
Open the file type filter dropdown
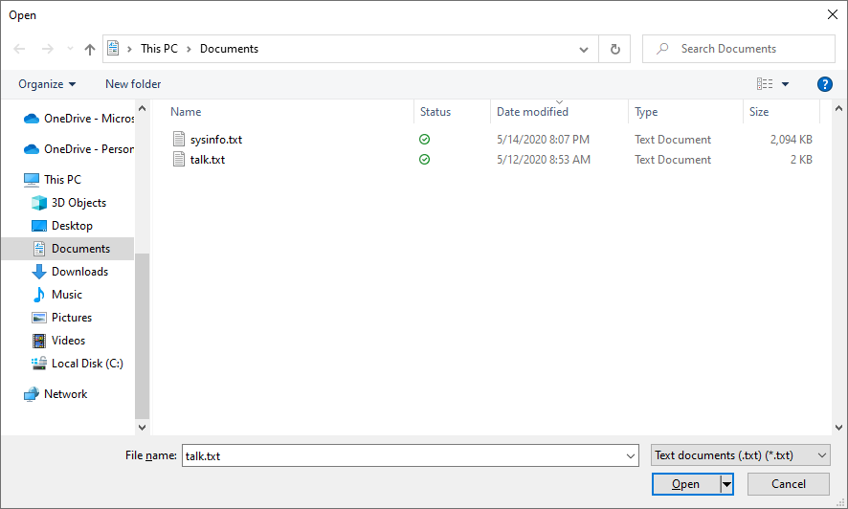(x=740, y=456)
